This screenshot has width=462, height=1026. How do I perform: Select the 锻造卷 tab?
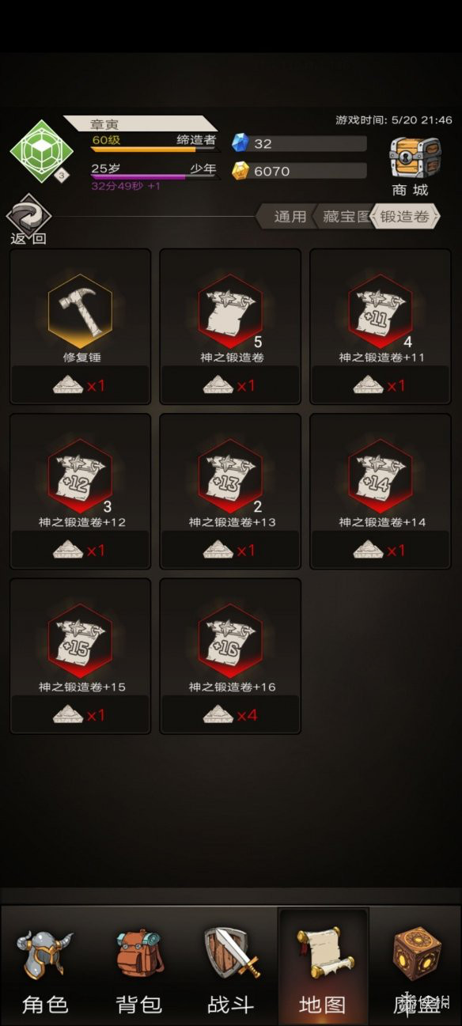click(x=405, y=216)
